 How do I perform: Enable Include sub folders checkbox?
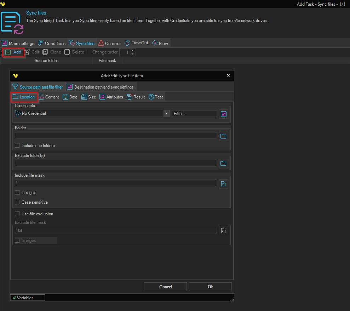coord(17,146)
